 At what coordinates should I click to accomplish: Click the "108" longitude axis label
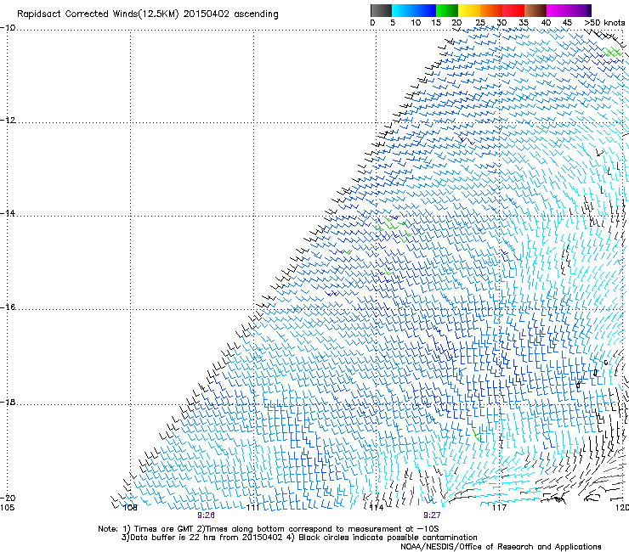coord(130,508)
